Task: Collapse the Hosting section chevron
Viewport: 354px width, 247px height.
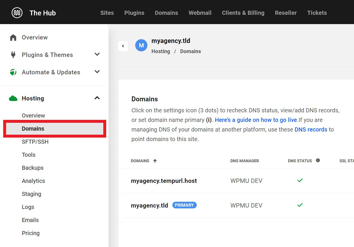Action: coord(97,98)
